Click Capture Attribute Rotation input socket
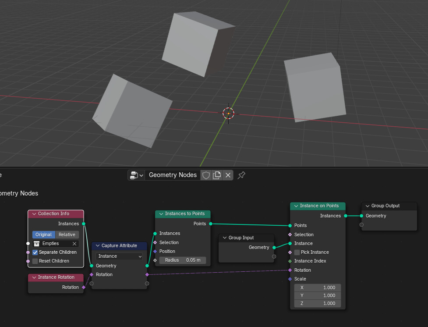 [x=92, y=274]
